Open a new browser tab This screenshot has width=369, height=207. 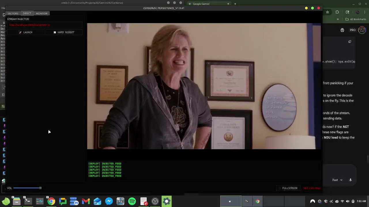pyautogui.click(x=235, y=4)
